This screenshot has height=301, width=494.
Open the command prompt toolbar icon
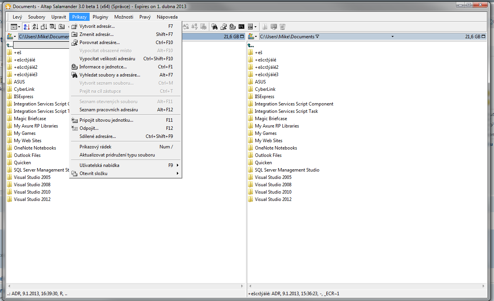click(x=241, y=27)
